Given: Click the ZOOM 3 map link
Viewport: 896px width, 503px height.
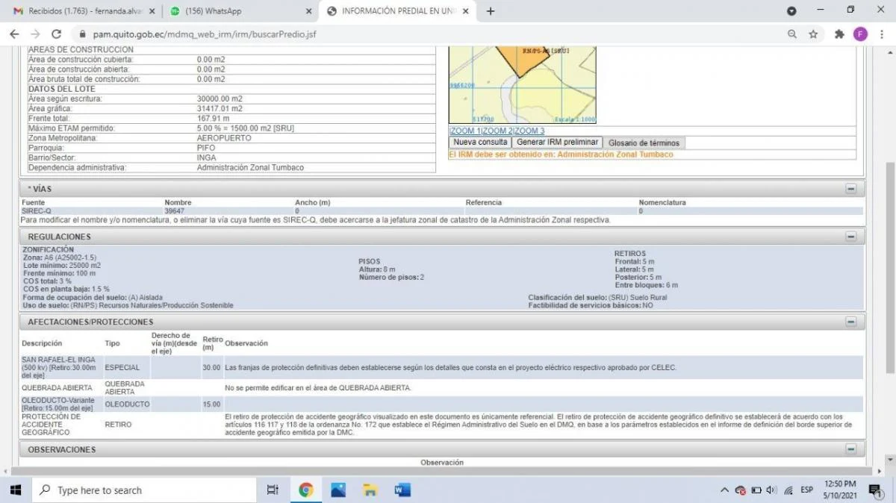Looking at the screenshot, I should [529, 131].
